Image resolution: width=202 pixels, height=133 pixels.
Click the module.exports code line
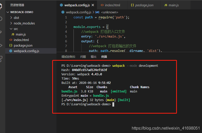pyautogui.click(x=91, y=27)
